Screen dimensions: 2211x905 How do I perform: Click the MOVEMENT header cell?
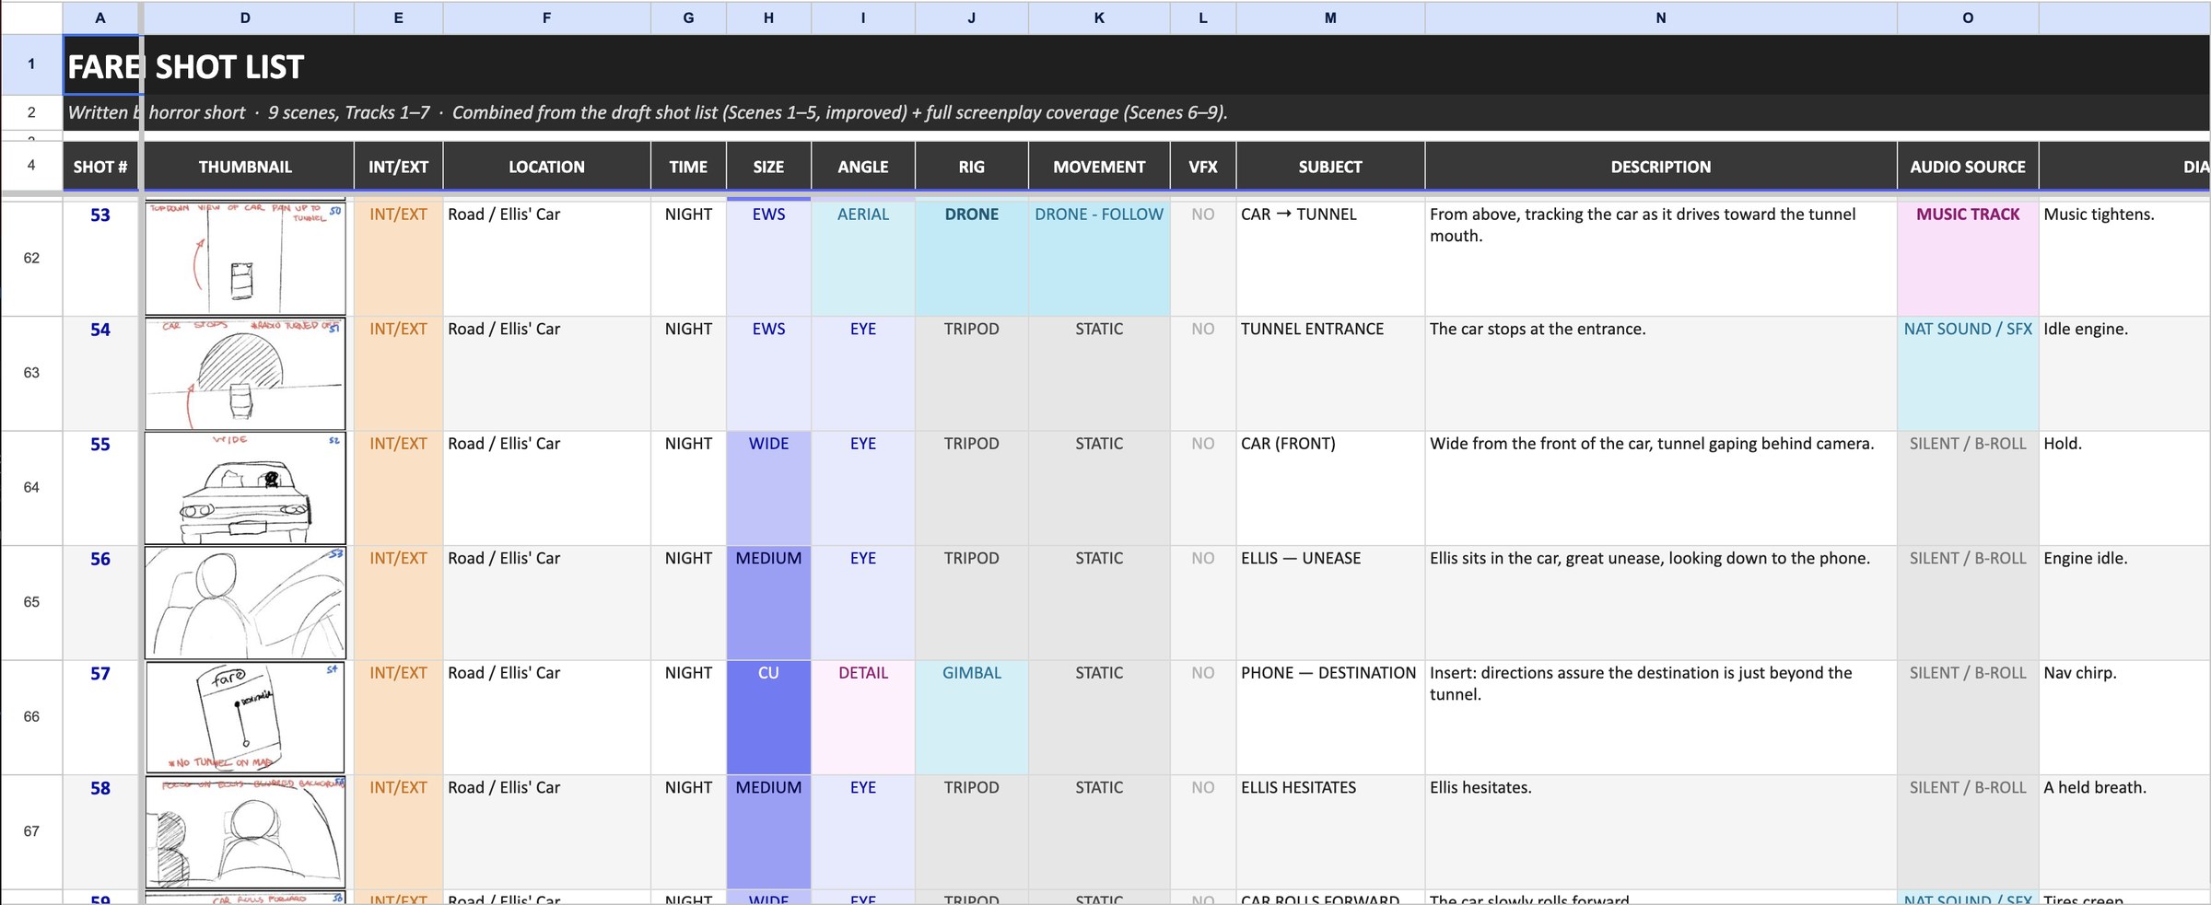pos(1099,167)
